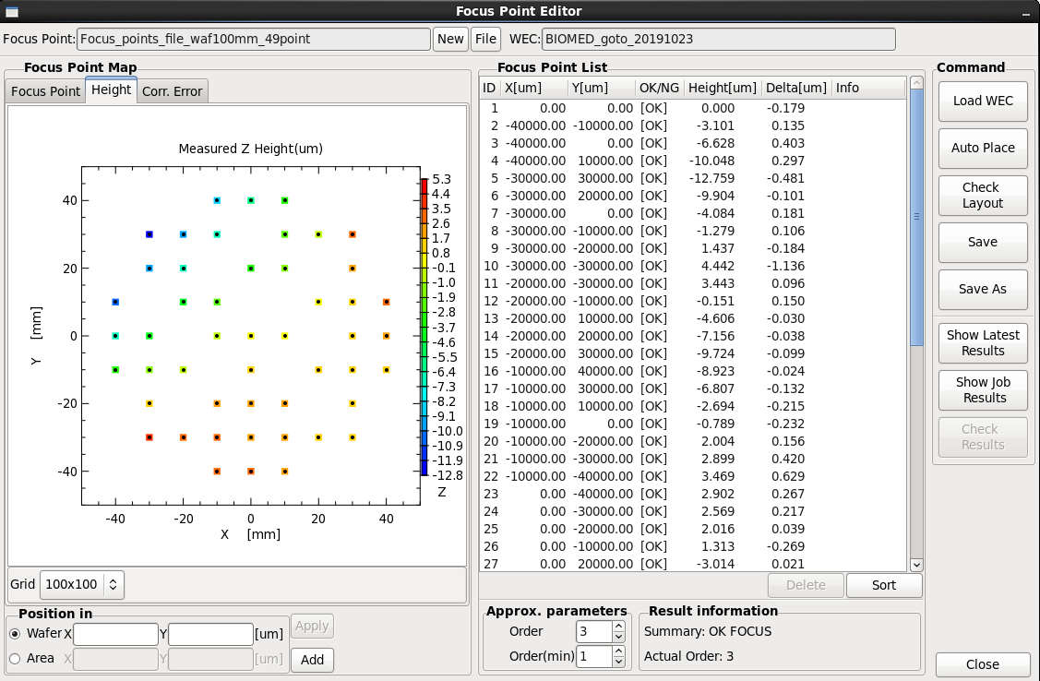Click the red top segment of Z colorbar

click(424, 185)
